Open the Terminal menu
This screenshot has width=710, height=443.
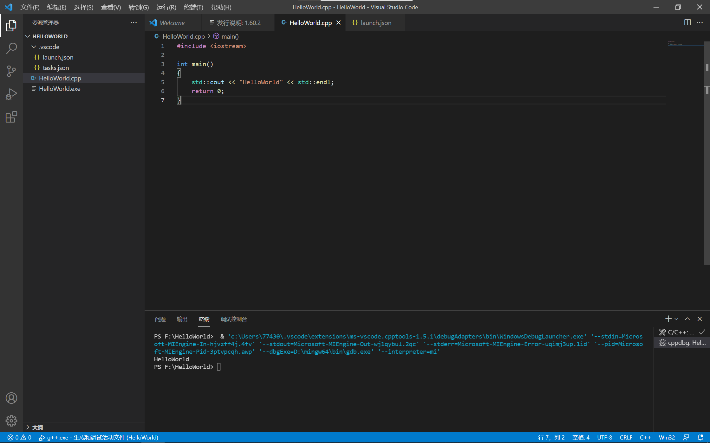193,7
